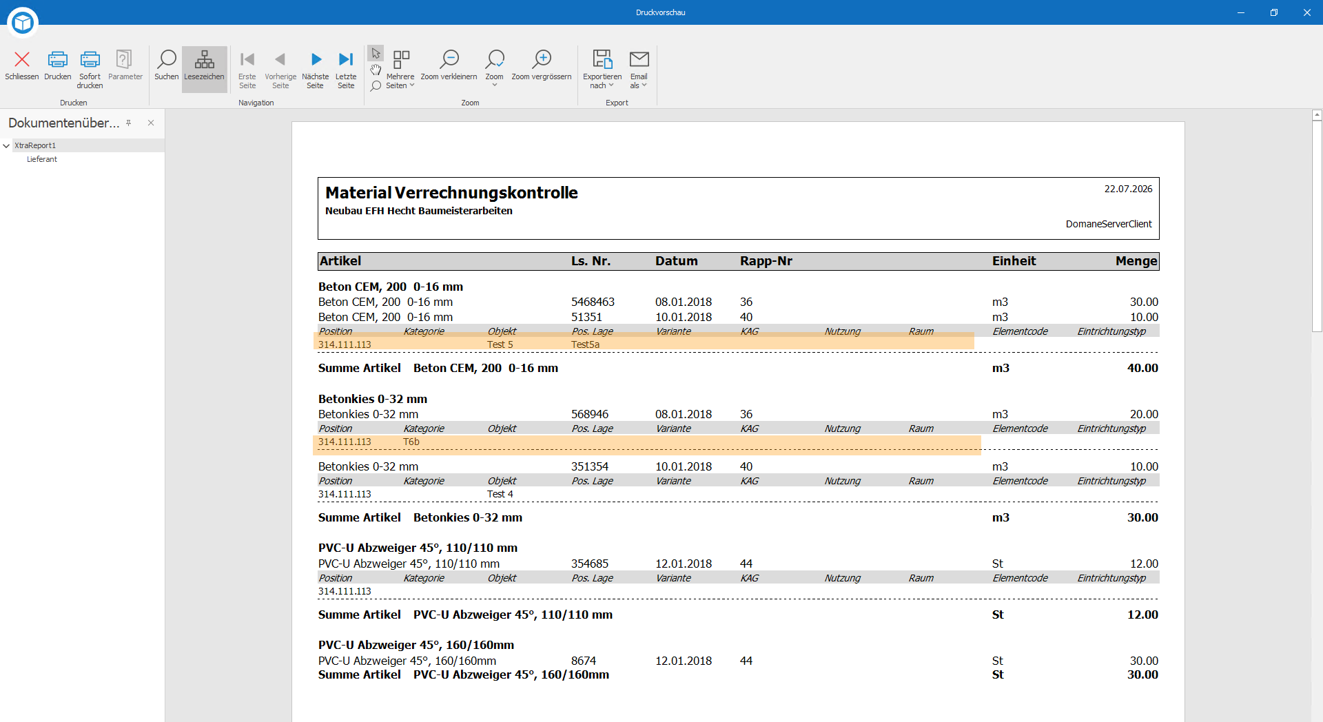Select the Lieferant bookmark entry
The image size is (1323, 722).
(42, 159)
